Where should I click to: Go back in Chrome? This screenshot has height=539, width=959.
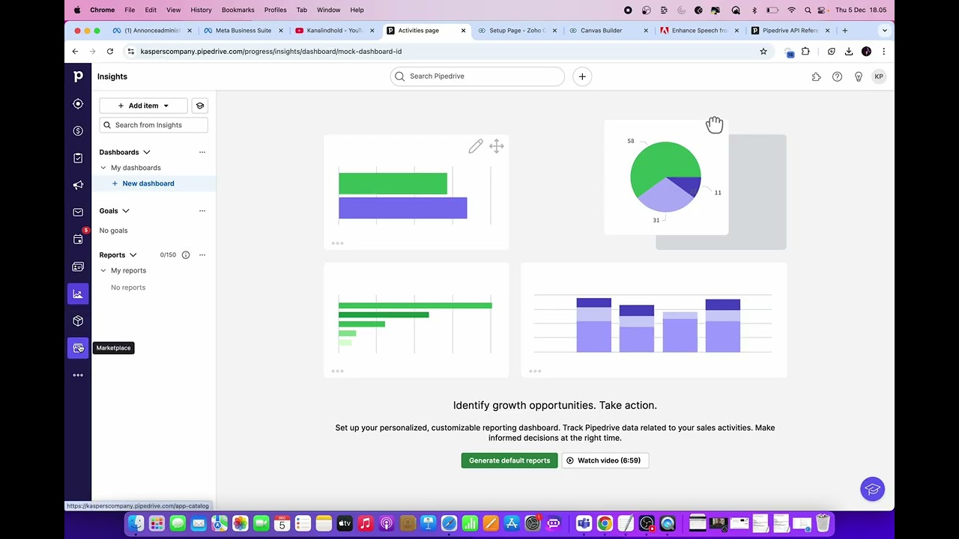tap(75, 52)
